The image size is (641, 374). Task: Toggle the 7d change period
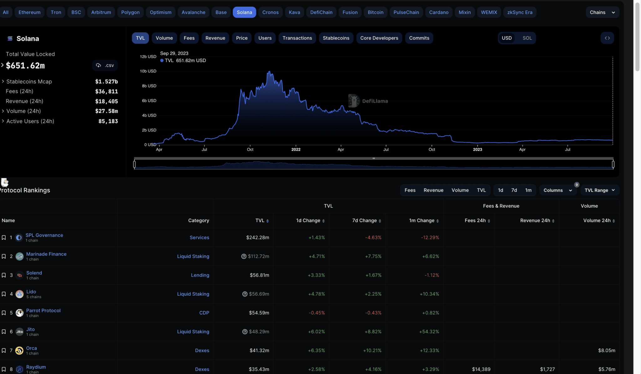coord(514,190)
